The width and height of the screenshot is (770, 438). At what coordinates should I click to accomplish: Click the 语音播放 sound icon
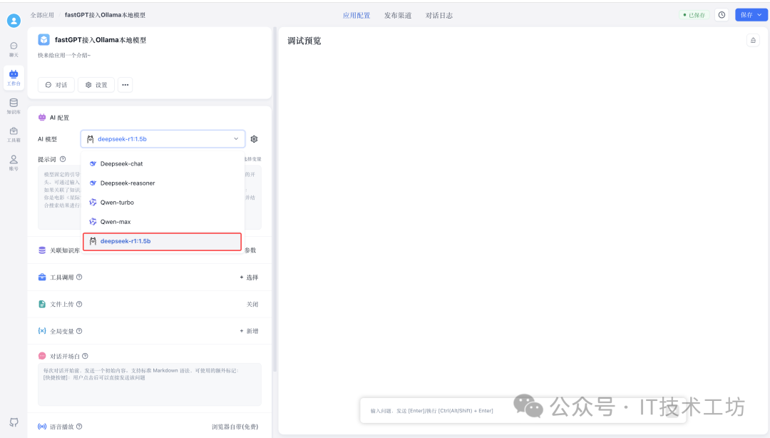pyautogui.click(x=42, y=426)
